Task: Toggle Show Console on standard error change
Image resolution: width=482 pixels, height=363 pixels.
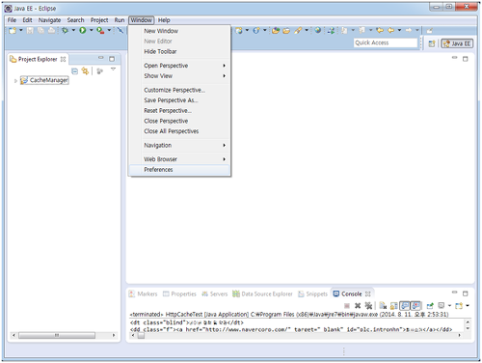Action: click(x=415, y=305)
